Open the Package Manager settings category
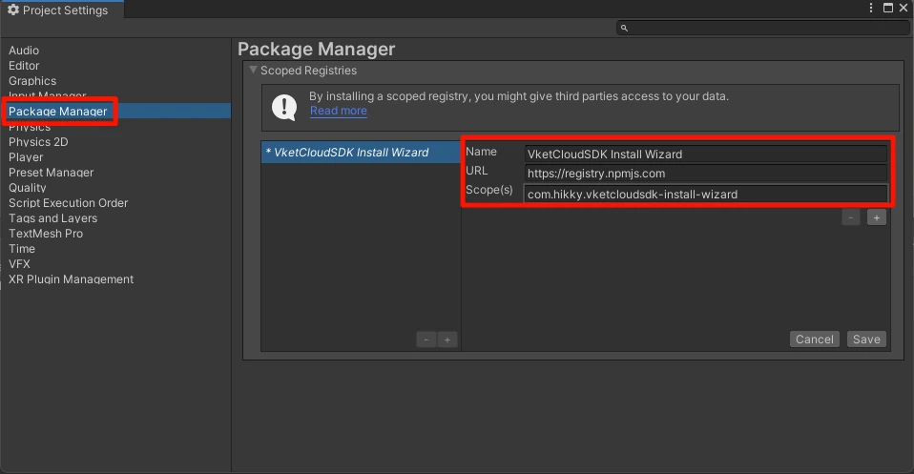Viewport: 914px width, 474px height. point(57,112)
